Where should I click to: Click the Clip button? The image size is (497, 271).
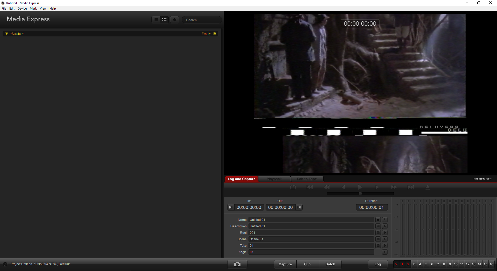pyautogui.click(x=308, y=264)
